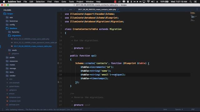Expand the vendor folder
Viewport: 200px width, 112px height.
11,76
